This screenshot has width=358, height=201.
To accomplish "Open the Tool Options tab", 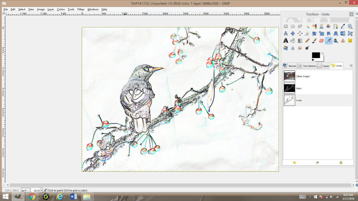I will point(309,66).
